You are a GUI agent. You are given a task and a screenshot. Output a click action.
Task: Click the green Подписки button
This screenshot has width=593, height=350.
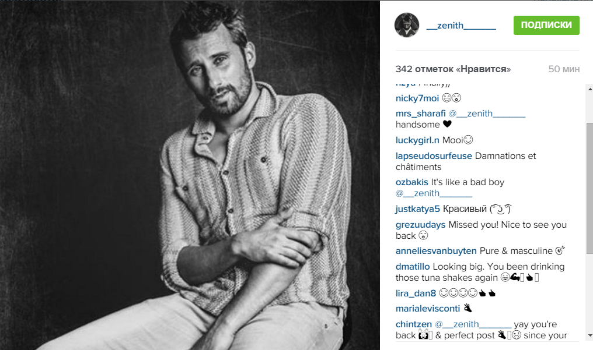546,25
